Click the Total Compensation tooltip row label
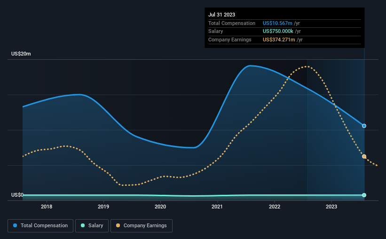The image size is (386, 239). (x=232, y=23)
